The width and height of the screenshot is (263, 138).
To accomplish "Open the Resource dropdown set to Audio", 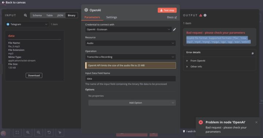I will tap(130, 43).
